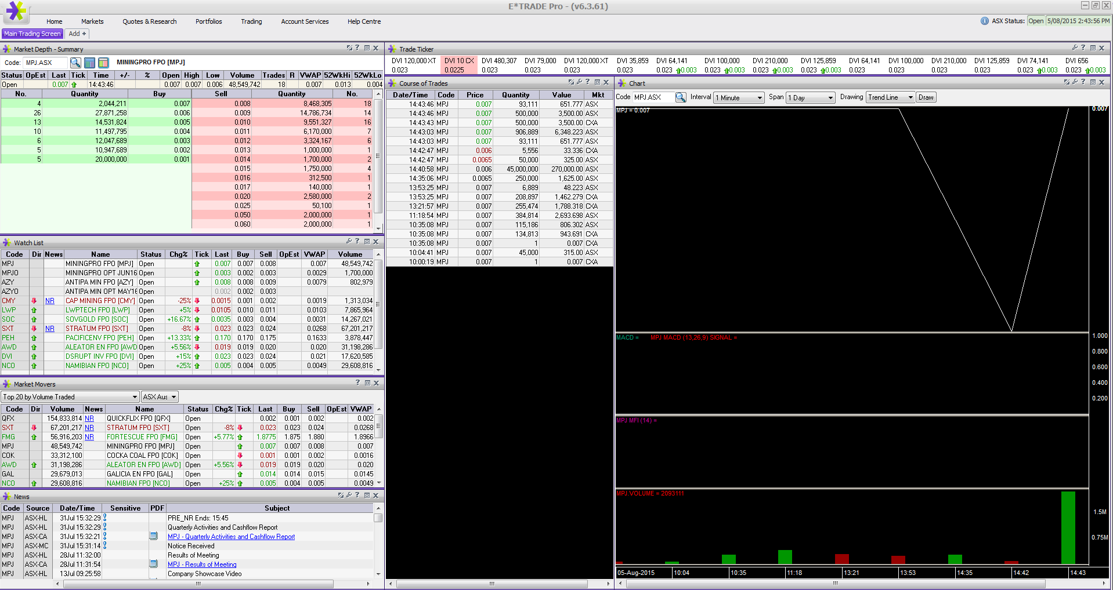The image size is (1113, 590).
Task: Open the Trading menu
Action: click(251, 21)
